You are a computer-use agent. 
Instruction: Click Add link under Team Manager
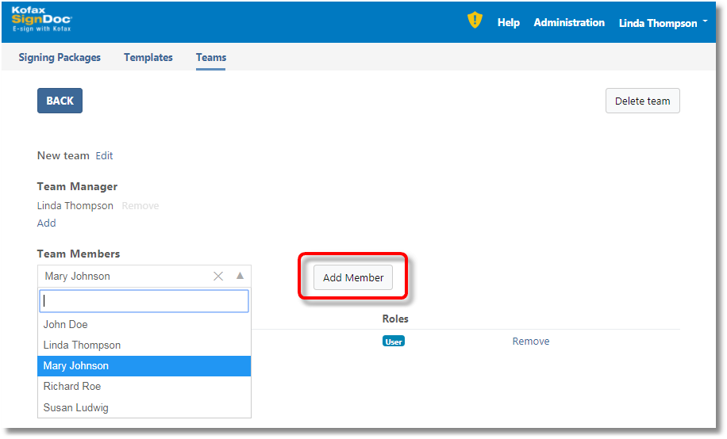[47, 223]
